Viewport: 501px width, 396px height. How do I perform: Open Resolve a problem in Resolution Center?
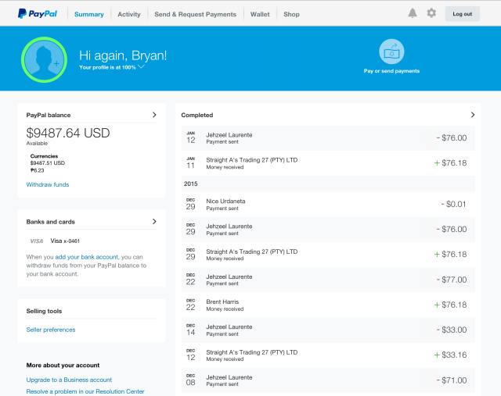point(85,391)
